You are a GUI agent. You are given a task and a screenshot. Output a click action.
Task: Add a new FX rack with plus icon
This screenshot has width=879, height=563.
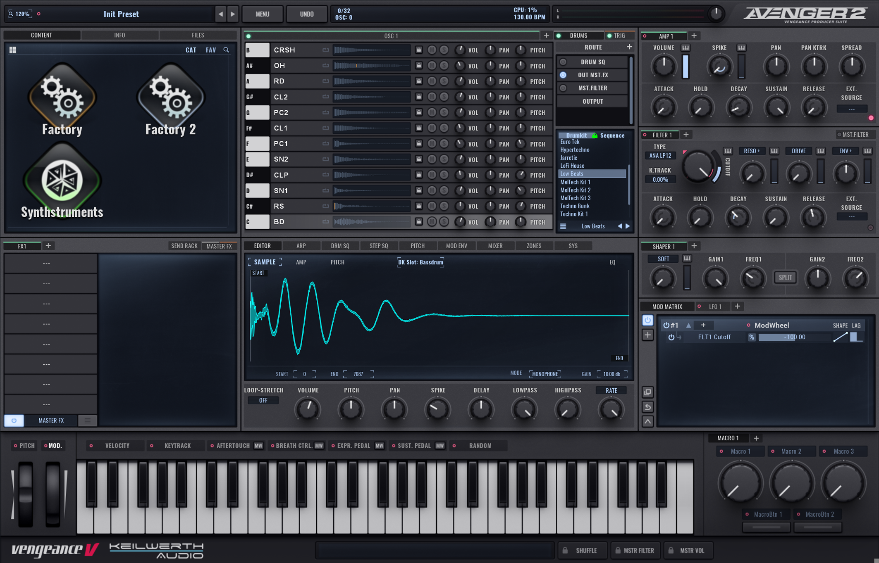pos(48,246)
